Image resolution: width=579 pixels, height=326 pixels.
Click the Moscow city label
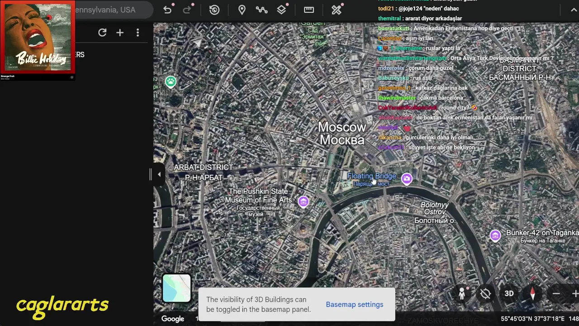(x=342, y=133)
